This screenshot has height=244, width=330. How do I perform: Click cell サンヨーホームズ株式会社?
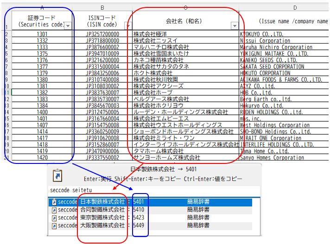tap(186, 157)
